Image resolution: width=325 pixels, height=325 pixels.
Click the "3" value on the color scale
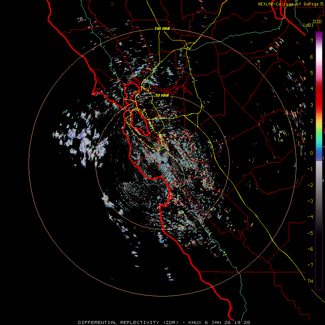click(x=312, y=105)
